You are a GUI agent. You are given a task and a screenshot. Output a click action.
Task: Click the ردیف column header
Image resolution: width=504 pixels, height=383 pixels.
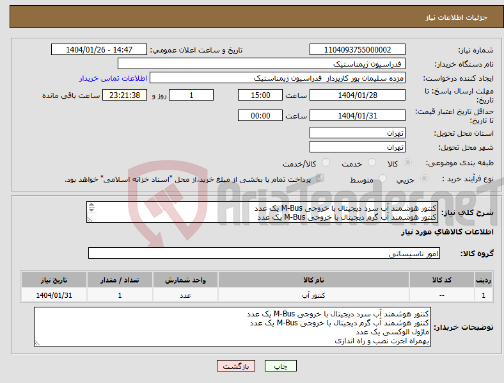tap(484, 280)
